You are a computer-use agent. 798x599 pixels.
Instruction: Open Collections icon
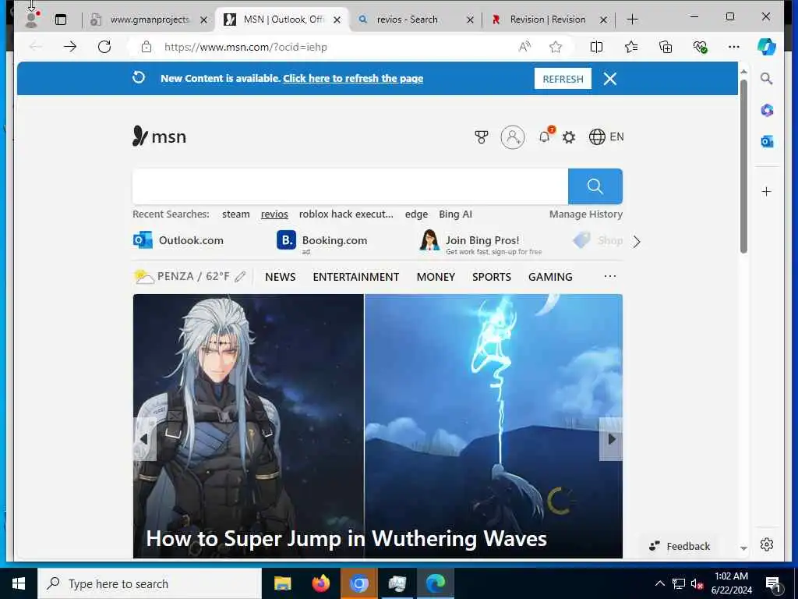666,47
